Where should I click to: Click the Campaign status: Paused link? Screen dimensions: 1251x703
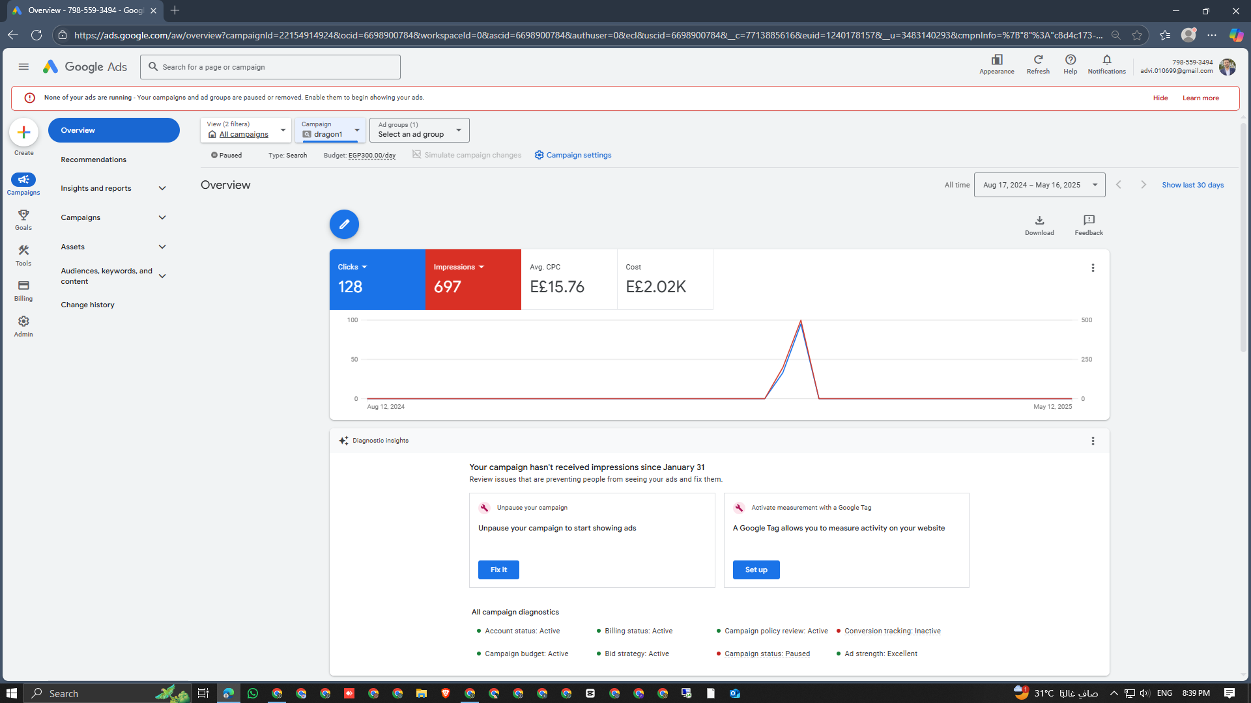767,654
